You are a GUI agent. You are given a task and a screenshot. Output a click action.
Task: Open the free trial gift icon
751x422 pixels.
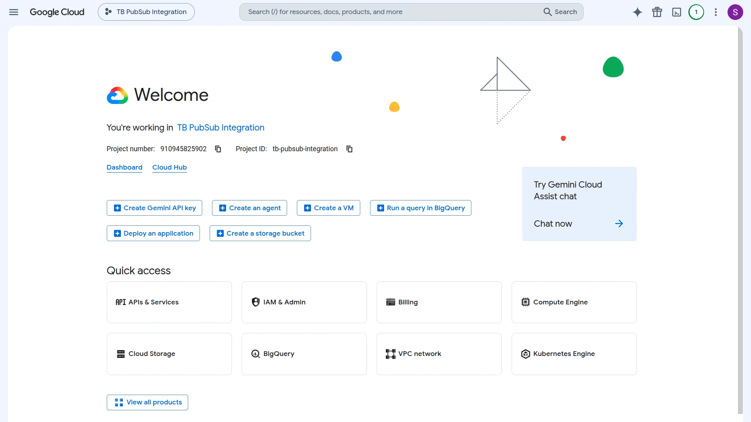(x=657, y=12)
